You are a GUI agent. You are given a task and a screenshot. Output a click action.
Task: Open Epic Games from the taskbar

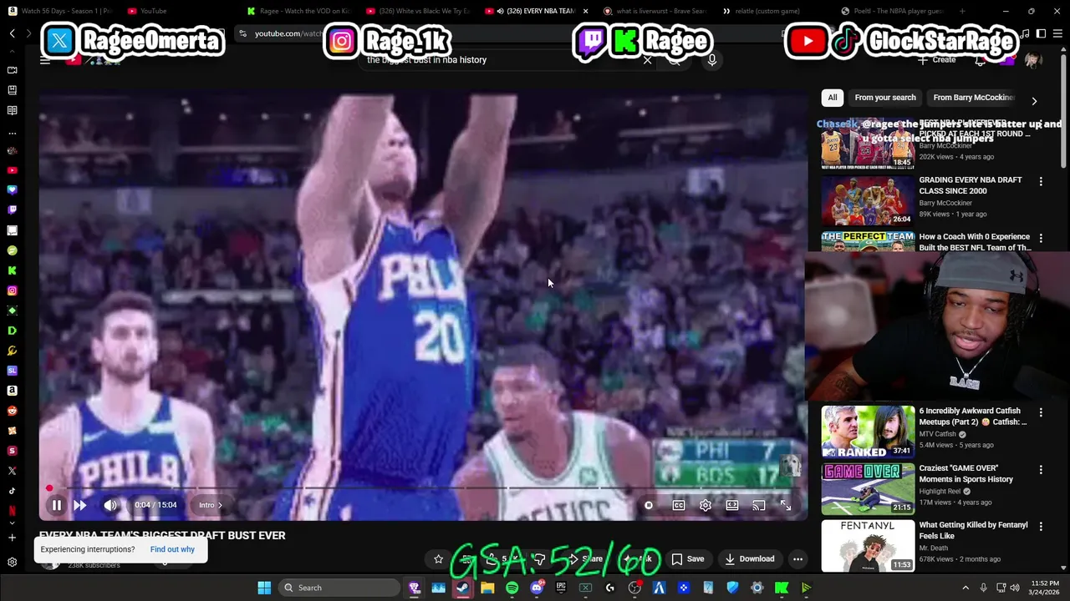(x=561, y=588)
